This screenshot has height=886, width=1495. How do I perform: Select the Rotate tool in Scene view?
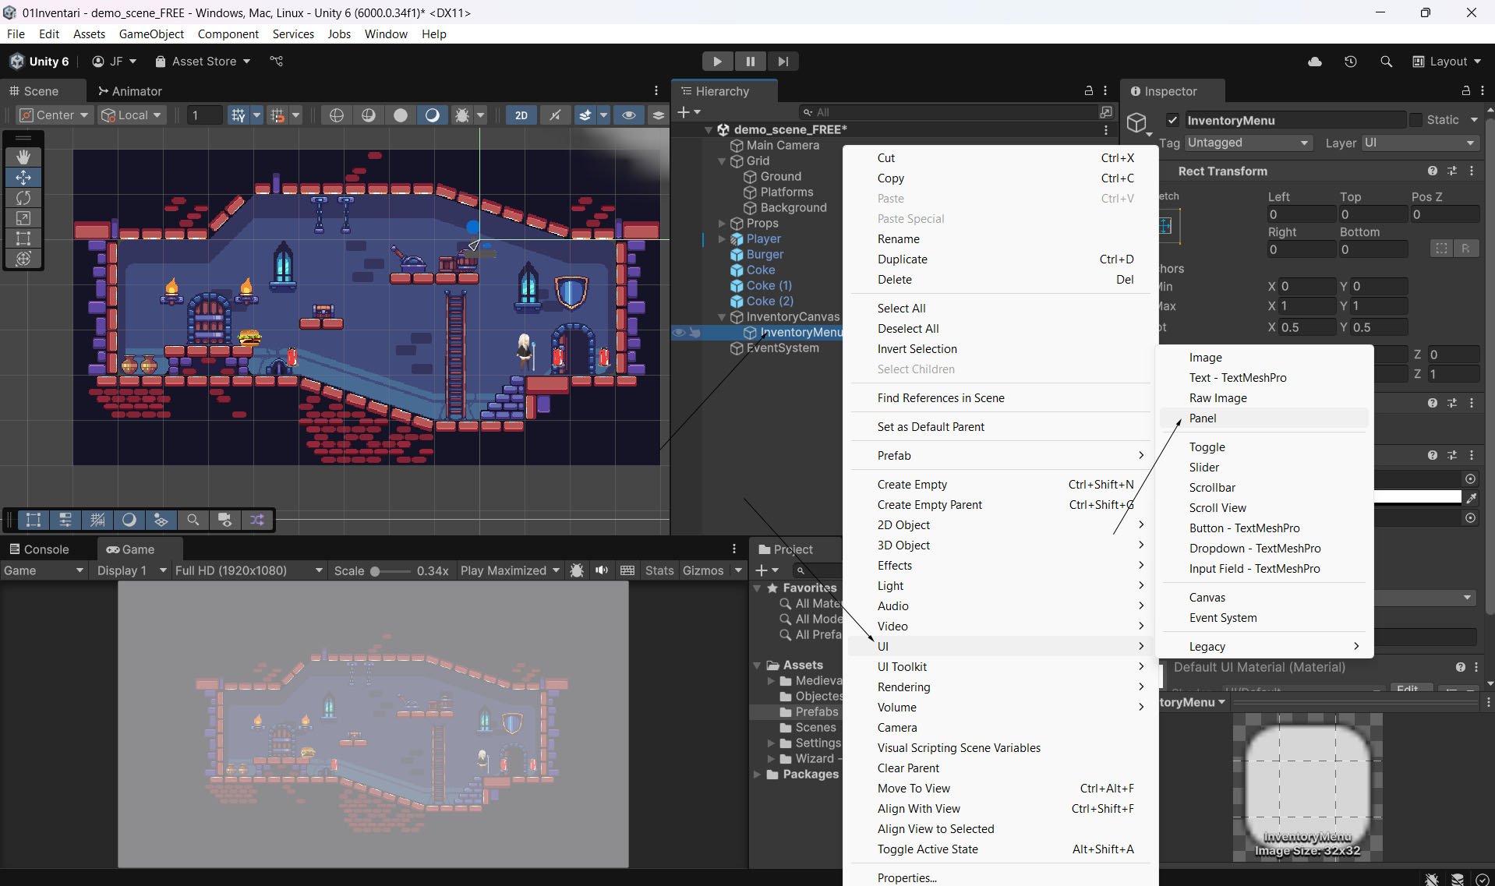(x=23, y=198)
